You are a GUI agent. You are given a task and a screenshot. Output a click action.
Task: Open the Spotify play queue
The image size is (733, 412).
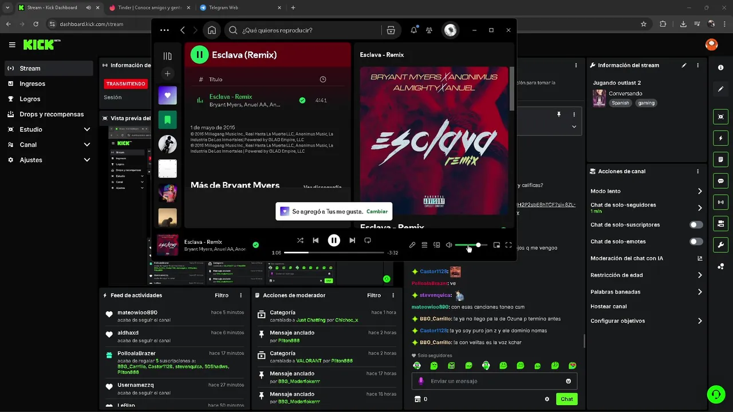pos(424,245)
